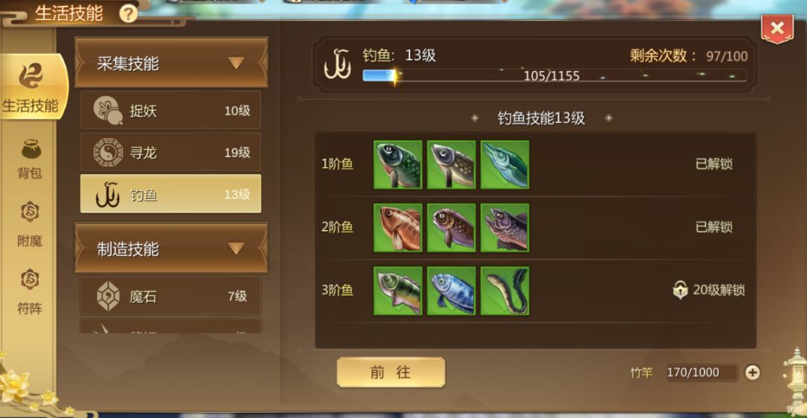This screenshot has width=807, height=418.
Task: Choose the 魔石 7级 crafting skill
Action: click(170, 296)
